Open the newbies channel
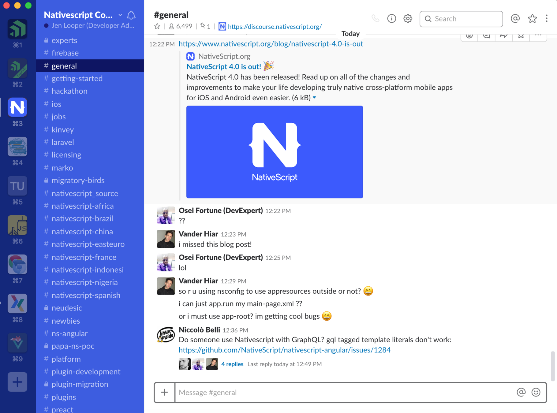The image size is (557, 413). pyautogui.click(x=90, y=321)
